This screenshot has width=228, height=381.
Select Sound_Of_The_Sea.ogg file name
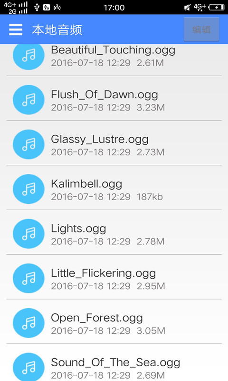[115, 363]
